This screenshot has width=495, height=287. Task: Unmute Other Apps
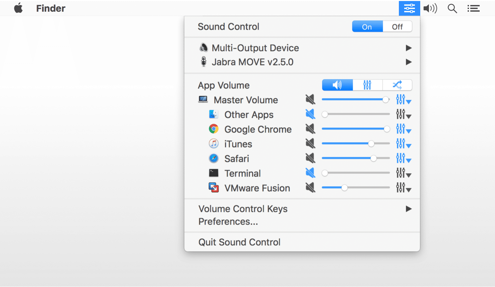310,114
